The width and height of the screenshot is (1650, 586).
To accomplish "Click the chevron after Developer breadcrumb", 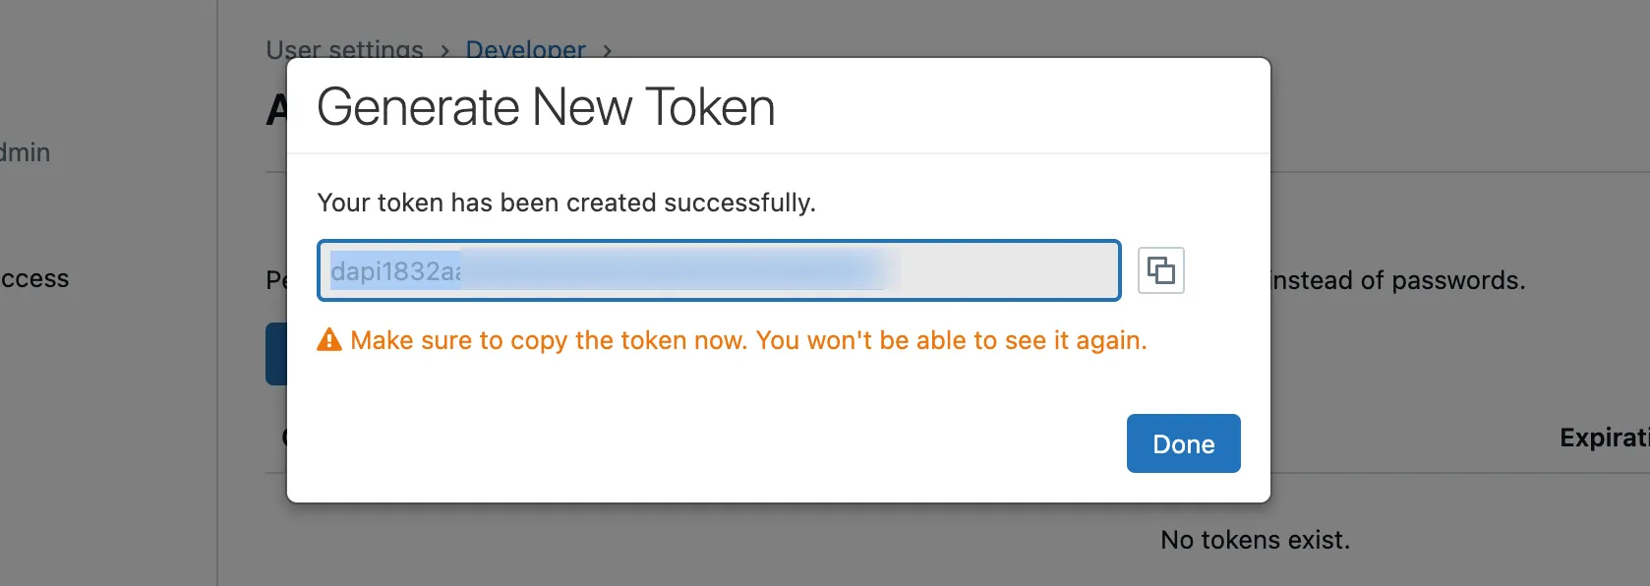I will coord(607,50).
